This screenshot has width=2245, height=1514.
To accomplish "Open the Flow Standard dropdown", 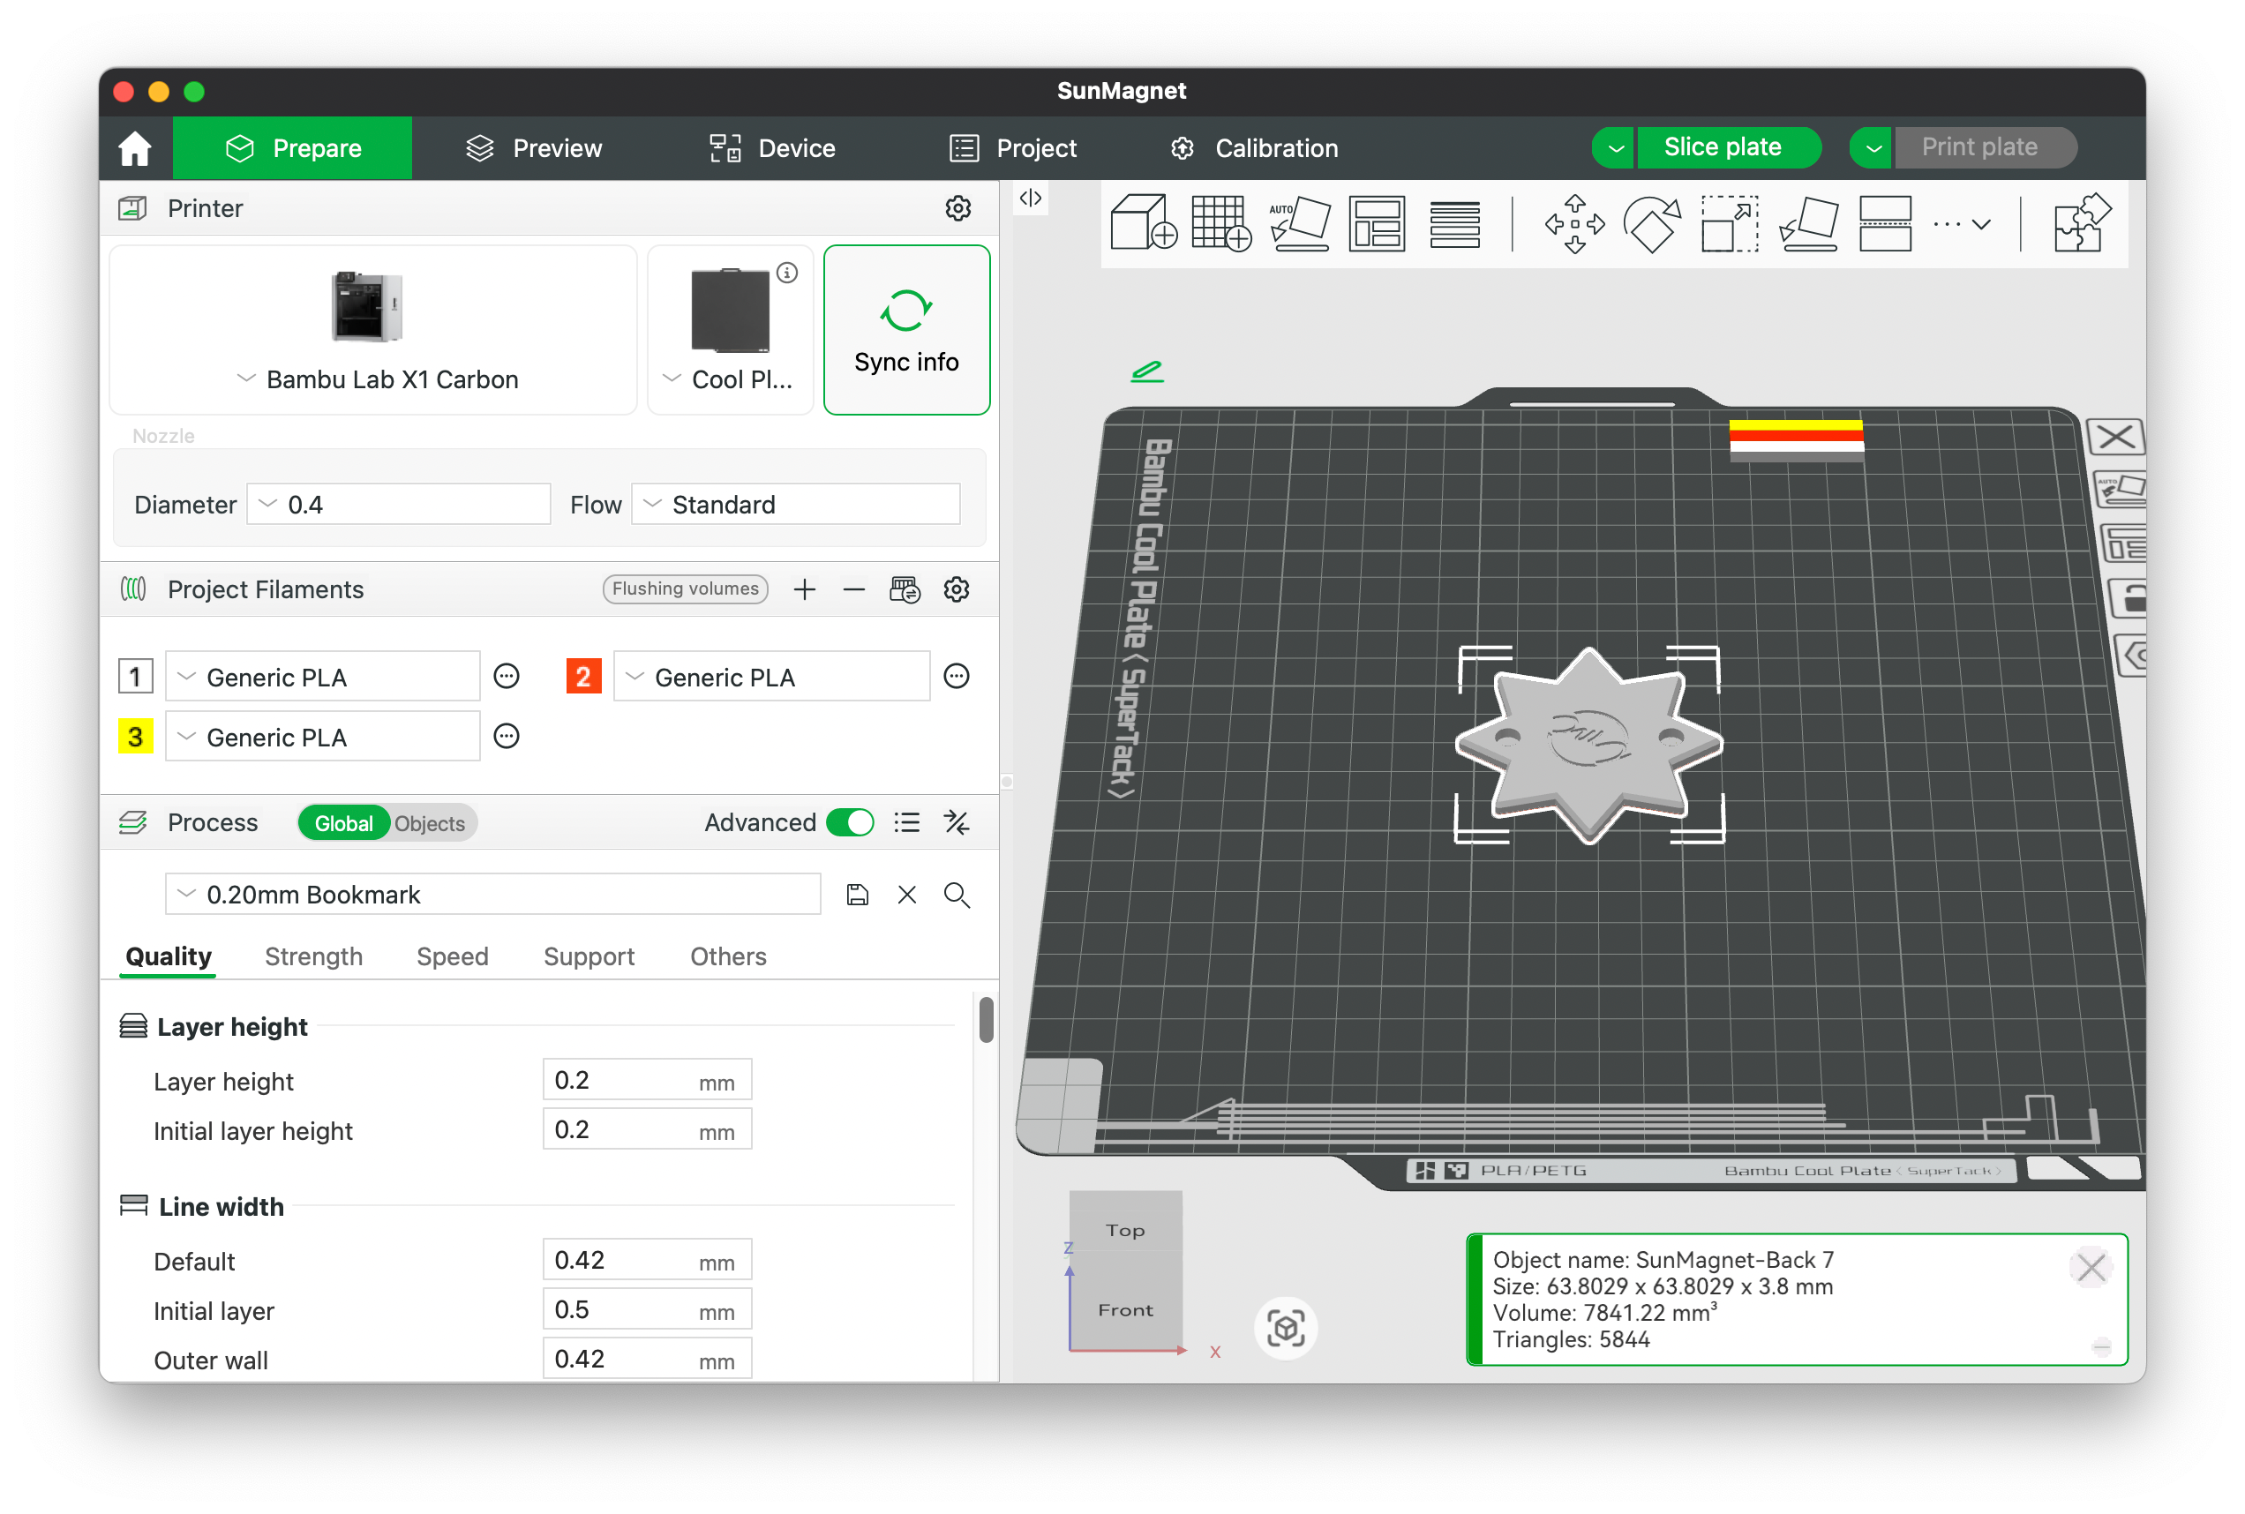I will [795, 504].
